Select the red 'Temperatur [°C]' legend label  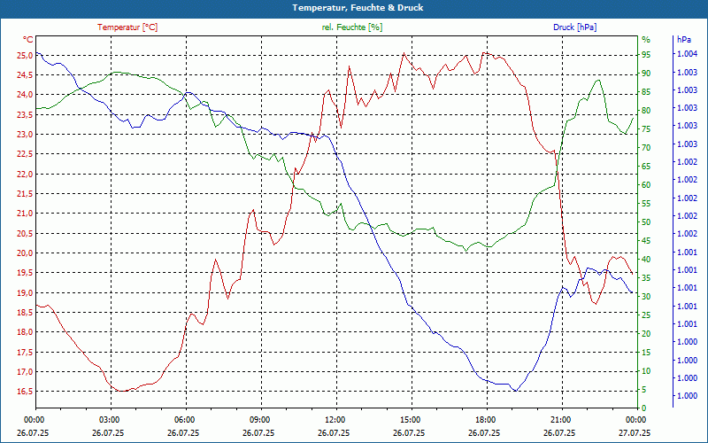pos(127,27)
